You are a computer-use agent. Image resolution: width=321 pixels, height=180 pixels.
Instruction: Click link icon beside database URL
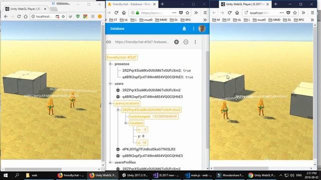[x=109, y=42]
